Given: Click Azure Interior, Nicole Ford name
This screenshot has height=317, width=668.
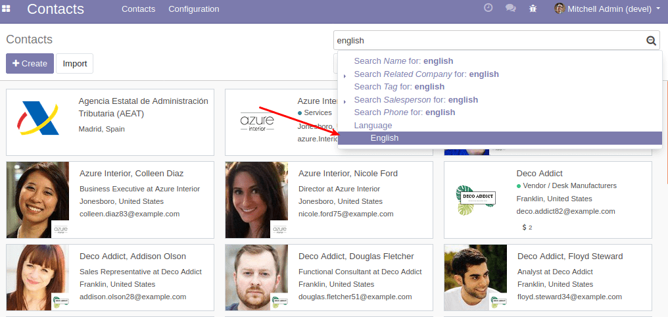Looking at the screenshot, I should click(x=348, y=174).
